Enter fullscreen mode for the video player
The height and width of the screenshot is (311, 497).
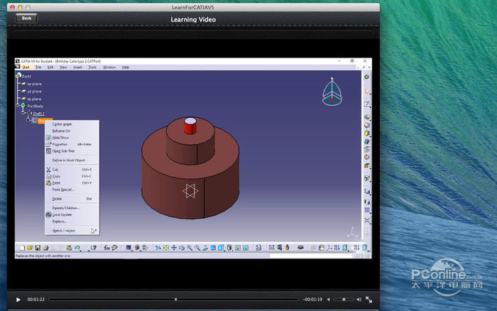click(x=368, y=299)
